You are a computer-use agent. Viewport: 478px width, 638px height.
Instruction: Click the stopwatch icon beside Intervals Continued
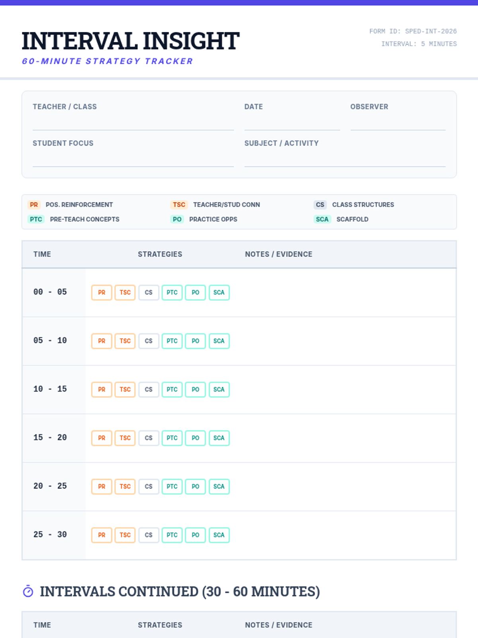[x=28, y=591]
